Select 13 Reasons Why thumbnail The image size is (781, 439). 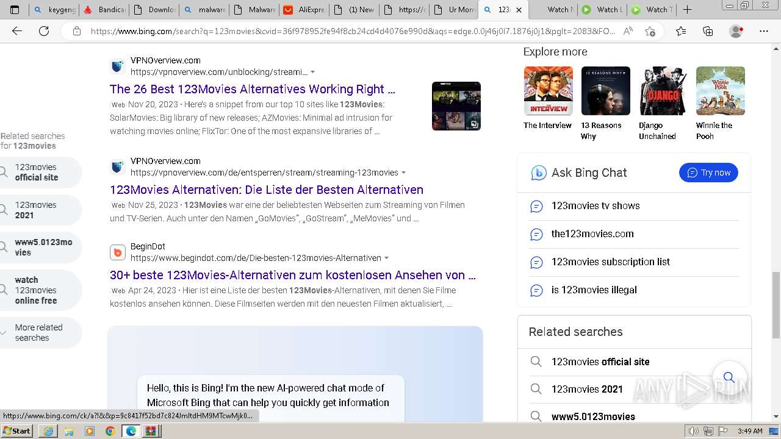click(x=605, y=91)
